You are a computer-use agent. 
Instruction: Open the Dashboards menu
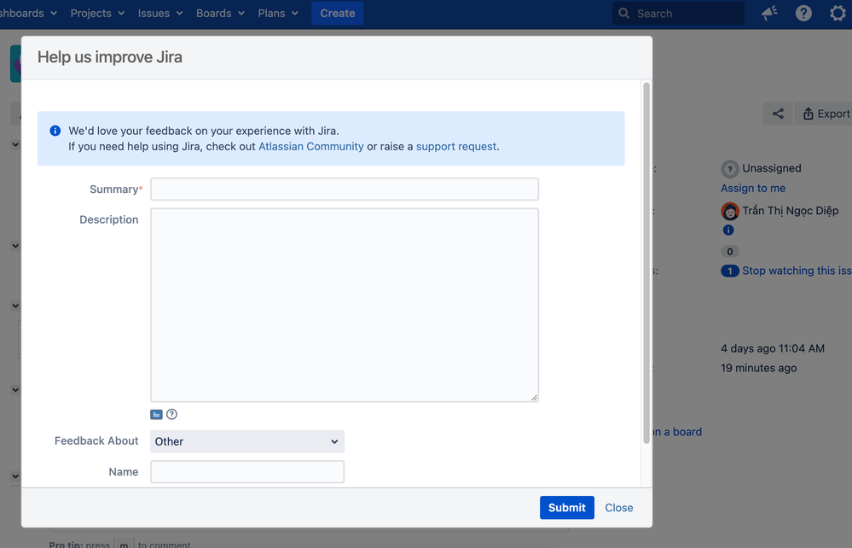27,13
